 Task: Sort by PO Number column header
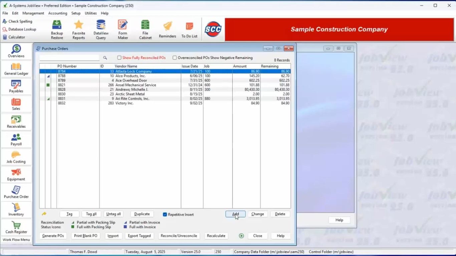tap(78, 66)
